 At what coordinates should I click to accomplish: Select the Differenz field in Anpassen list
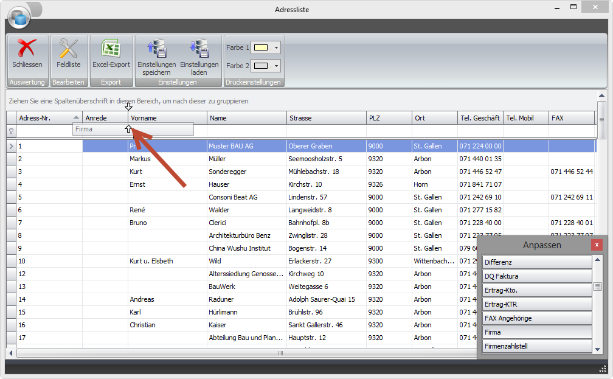537,262
